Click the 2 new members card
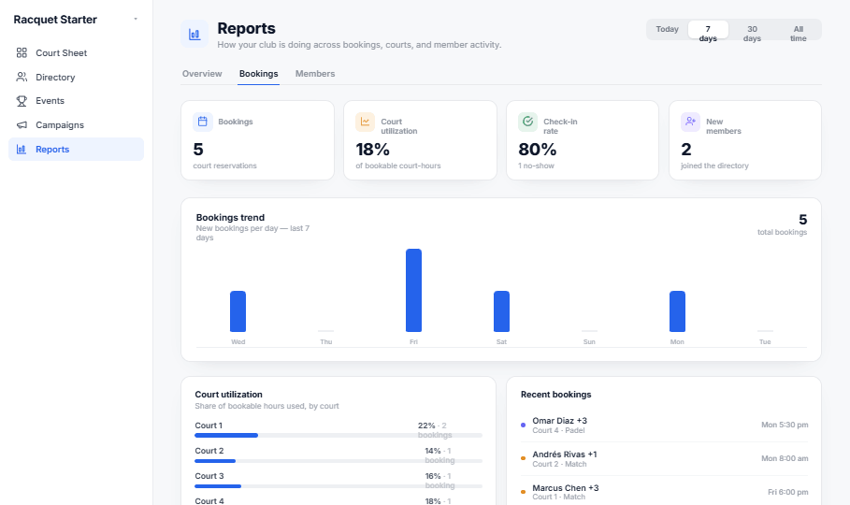This screenshot has width=850, height=505. click(x=745, y=140)
